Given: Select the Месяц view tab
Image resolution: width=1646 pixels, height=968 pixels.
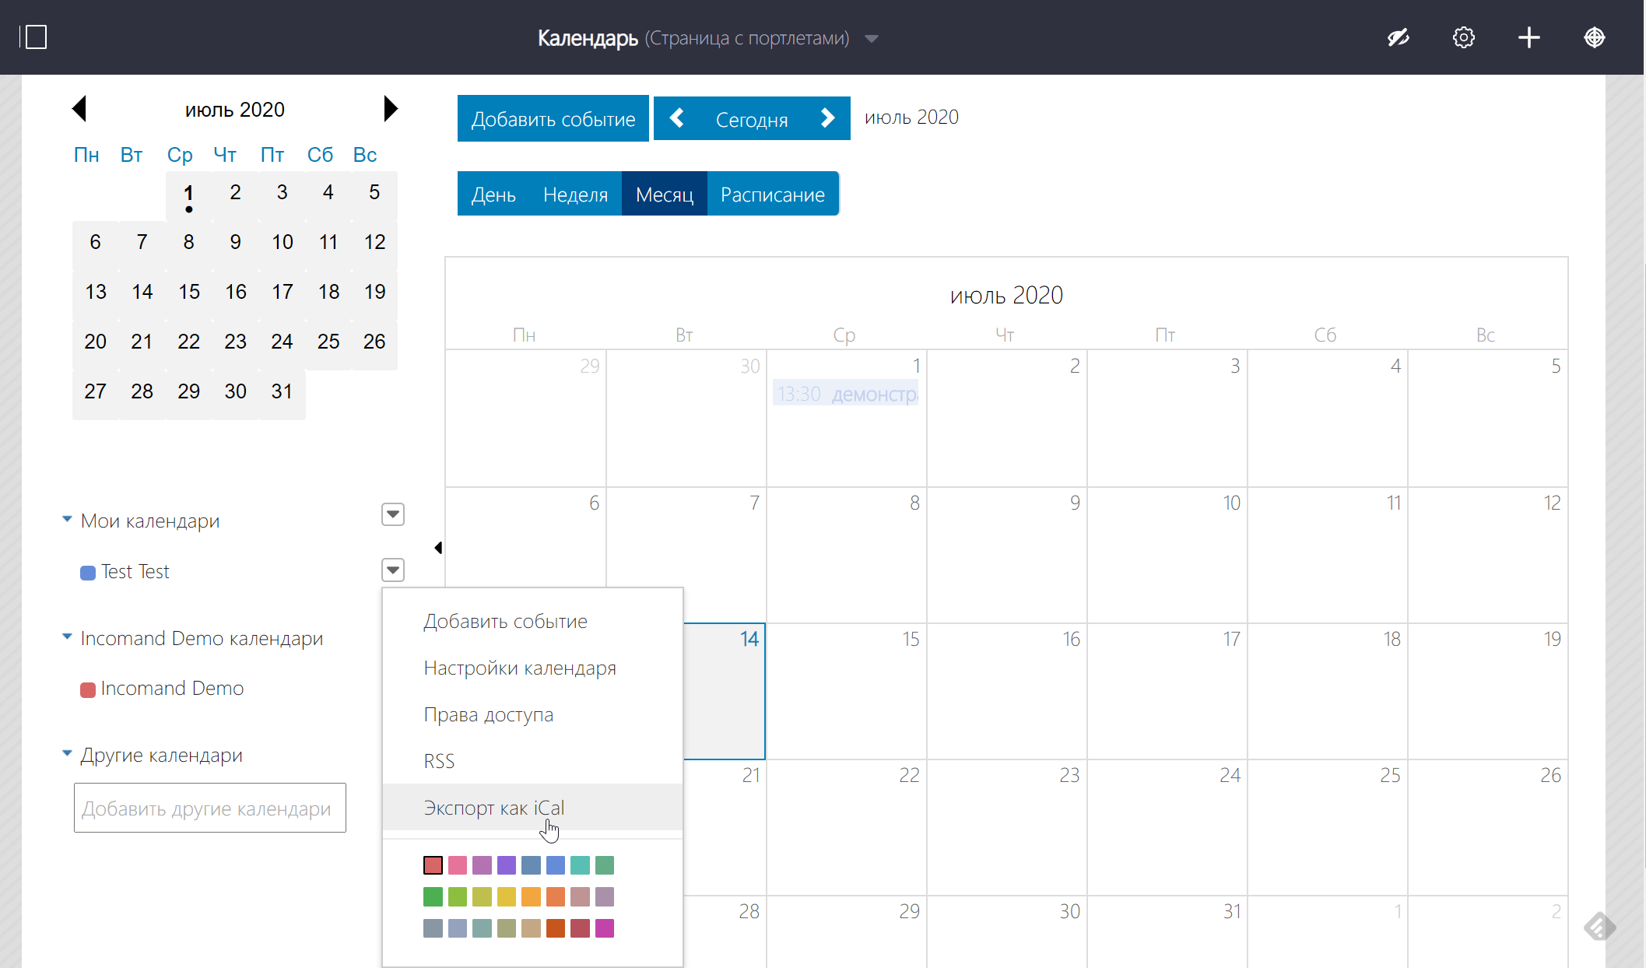Looking at the screenshot, I should (x=665, y=194).
